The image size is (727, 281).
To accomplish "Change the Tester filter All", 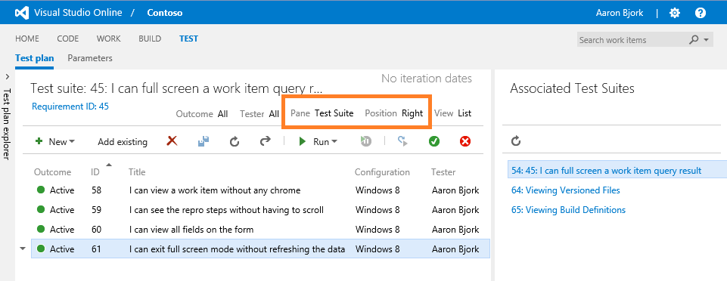I will pos(274,114).
